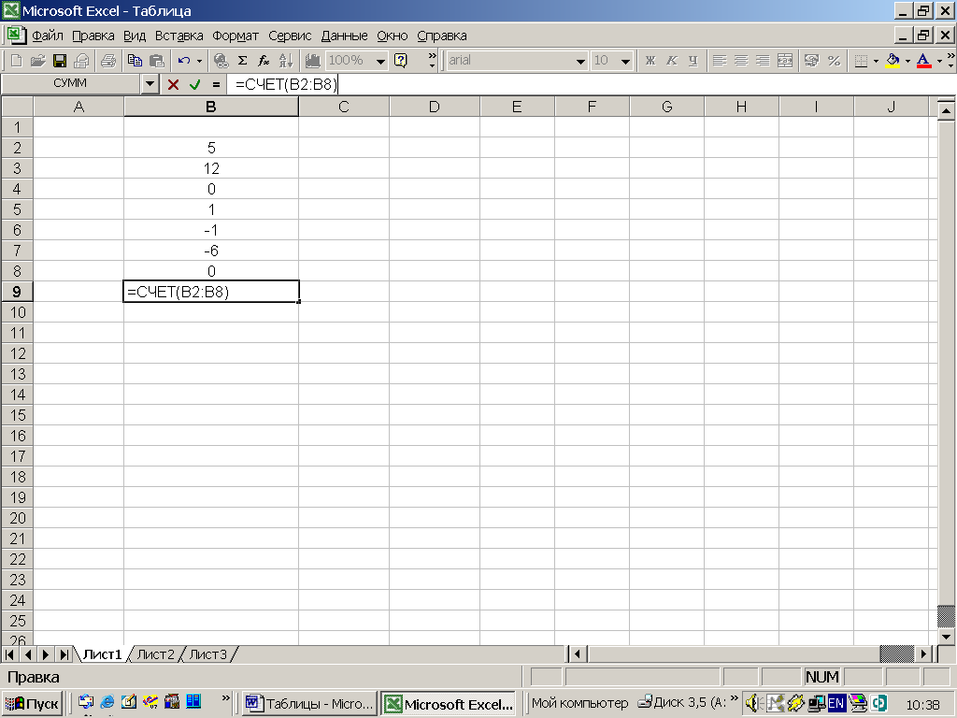
Task: Open the Пуск start button
Action: coord(33,704)
